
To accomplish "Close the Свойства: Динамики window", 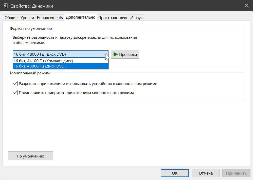I will pyautogui.click(x=246, y=6).
